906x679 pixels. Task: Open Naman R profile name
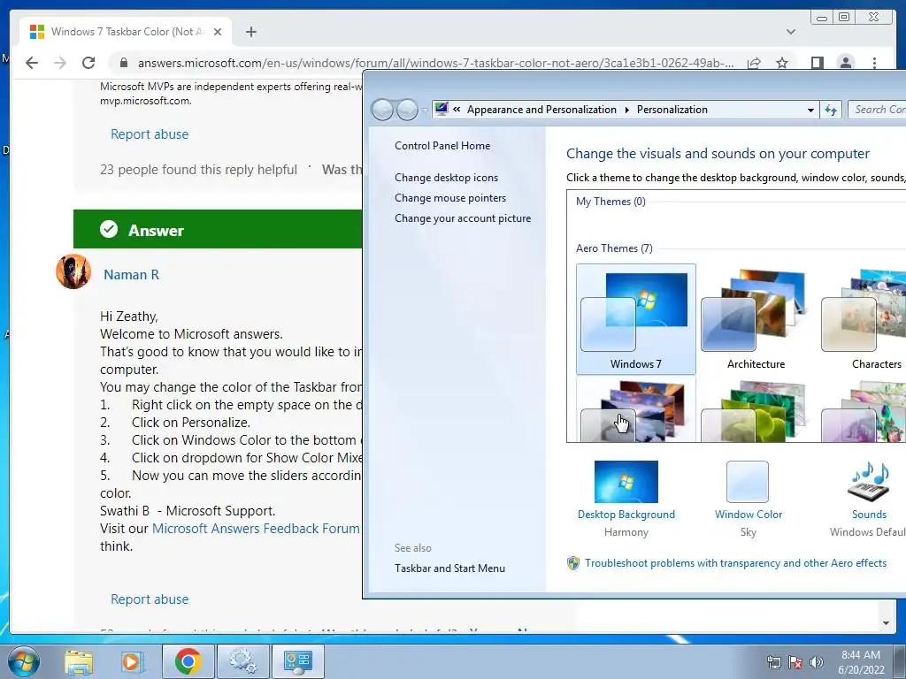(x=131, y=275)
